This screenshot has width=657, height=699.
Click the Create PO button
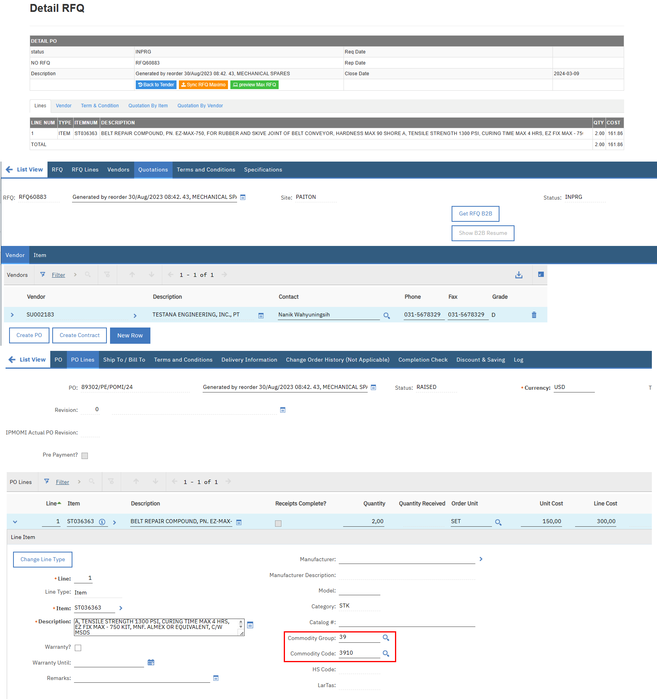pyautogui.click(x=29, y=335)
